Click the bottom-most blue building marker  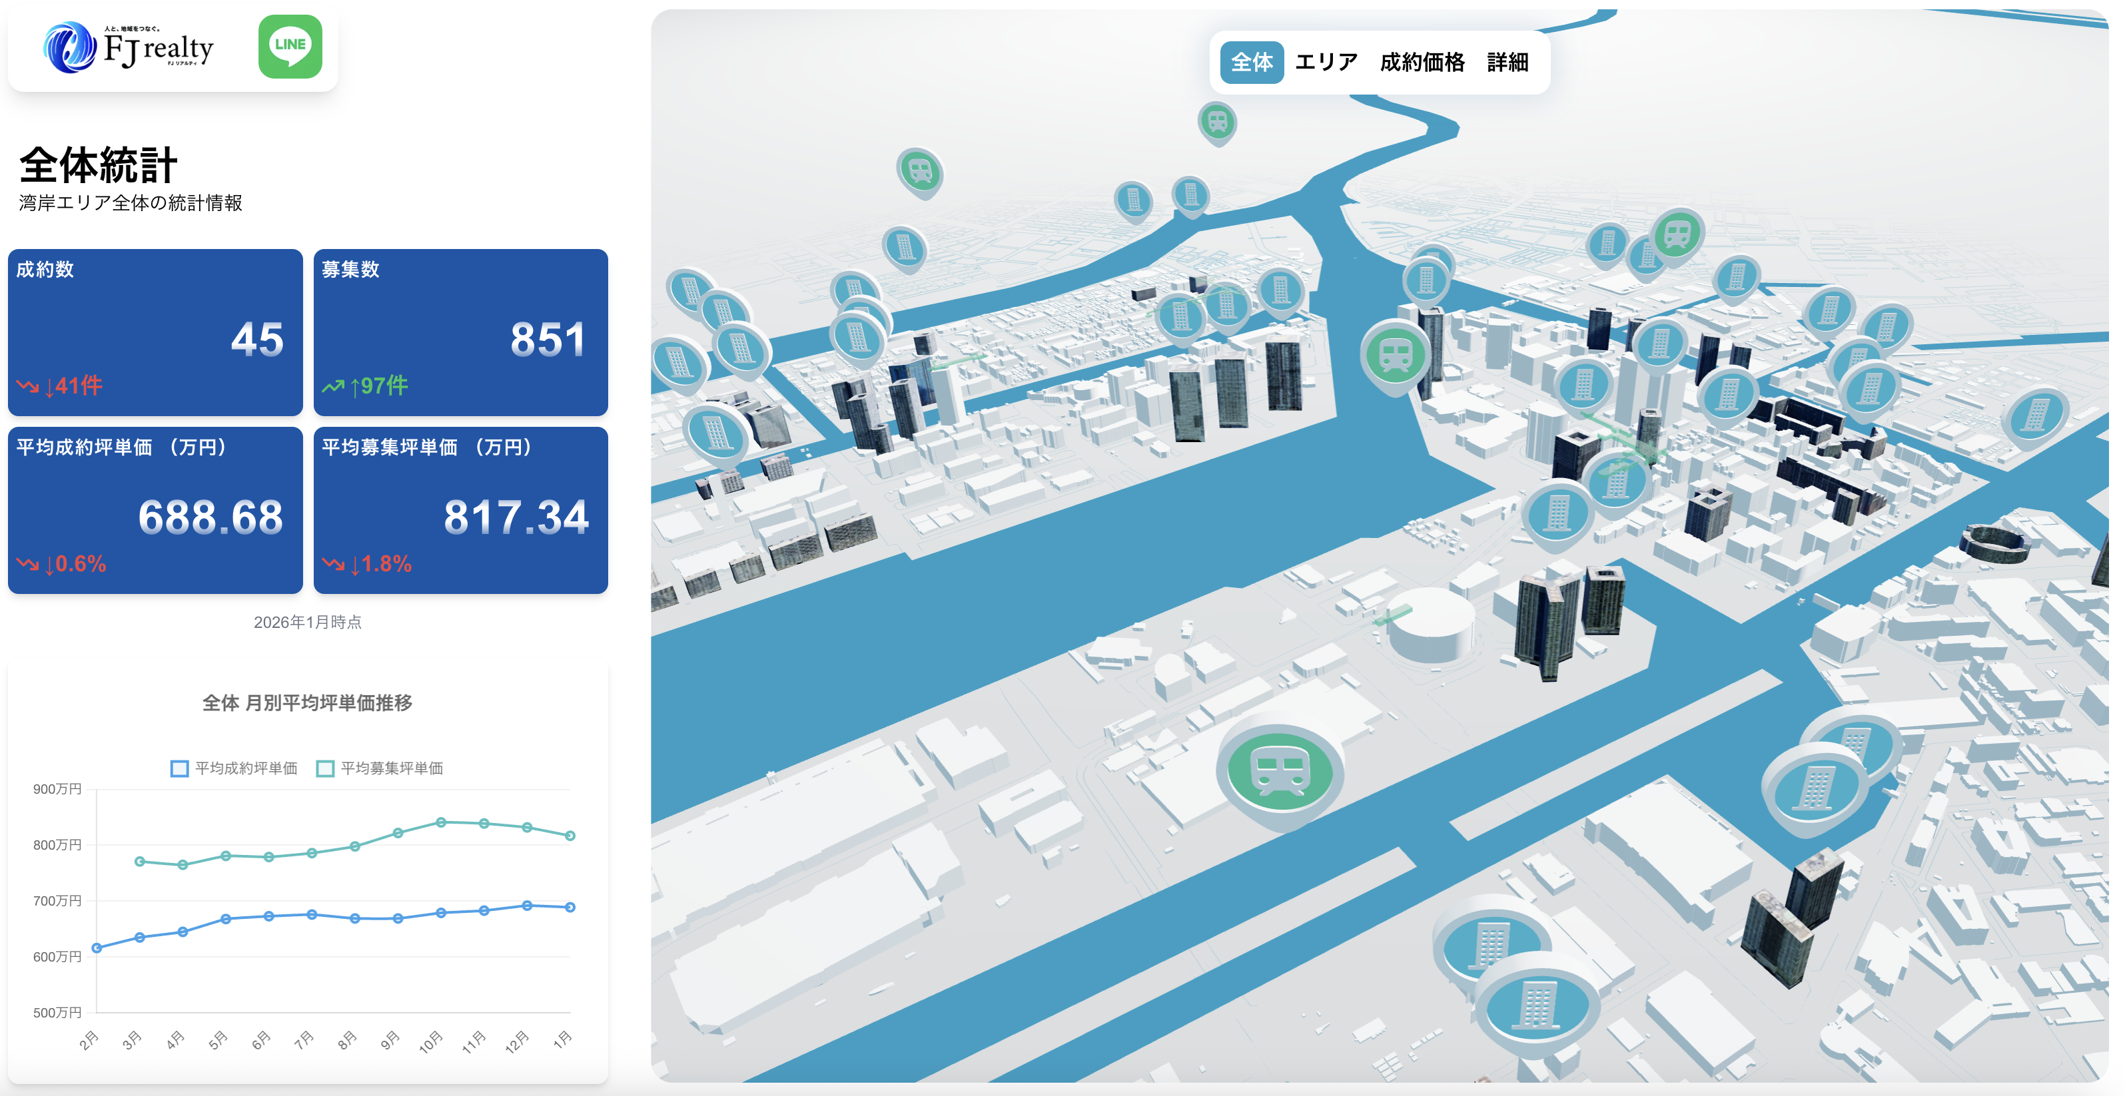pyautogui.click(x=1537, y=1007)
